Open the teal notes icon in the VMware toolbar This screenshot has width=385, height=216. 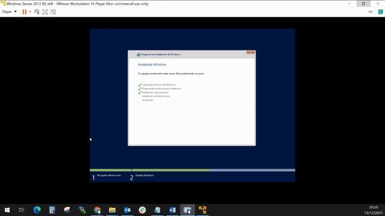coord(380,12)
